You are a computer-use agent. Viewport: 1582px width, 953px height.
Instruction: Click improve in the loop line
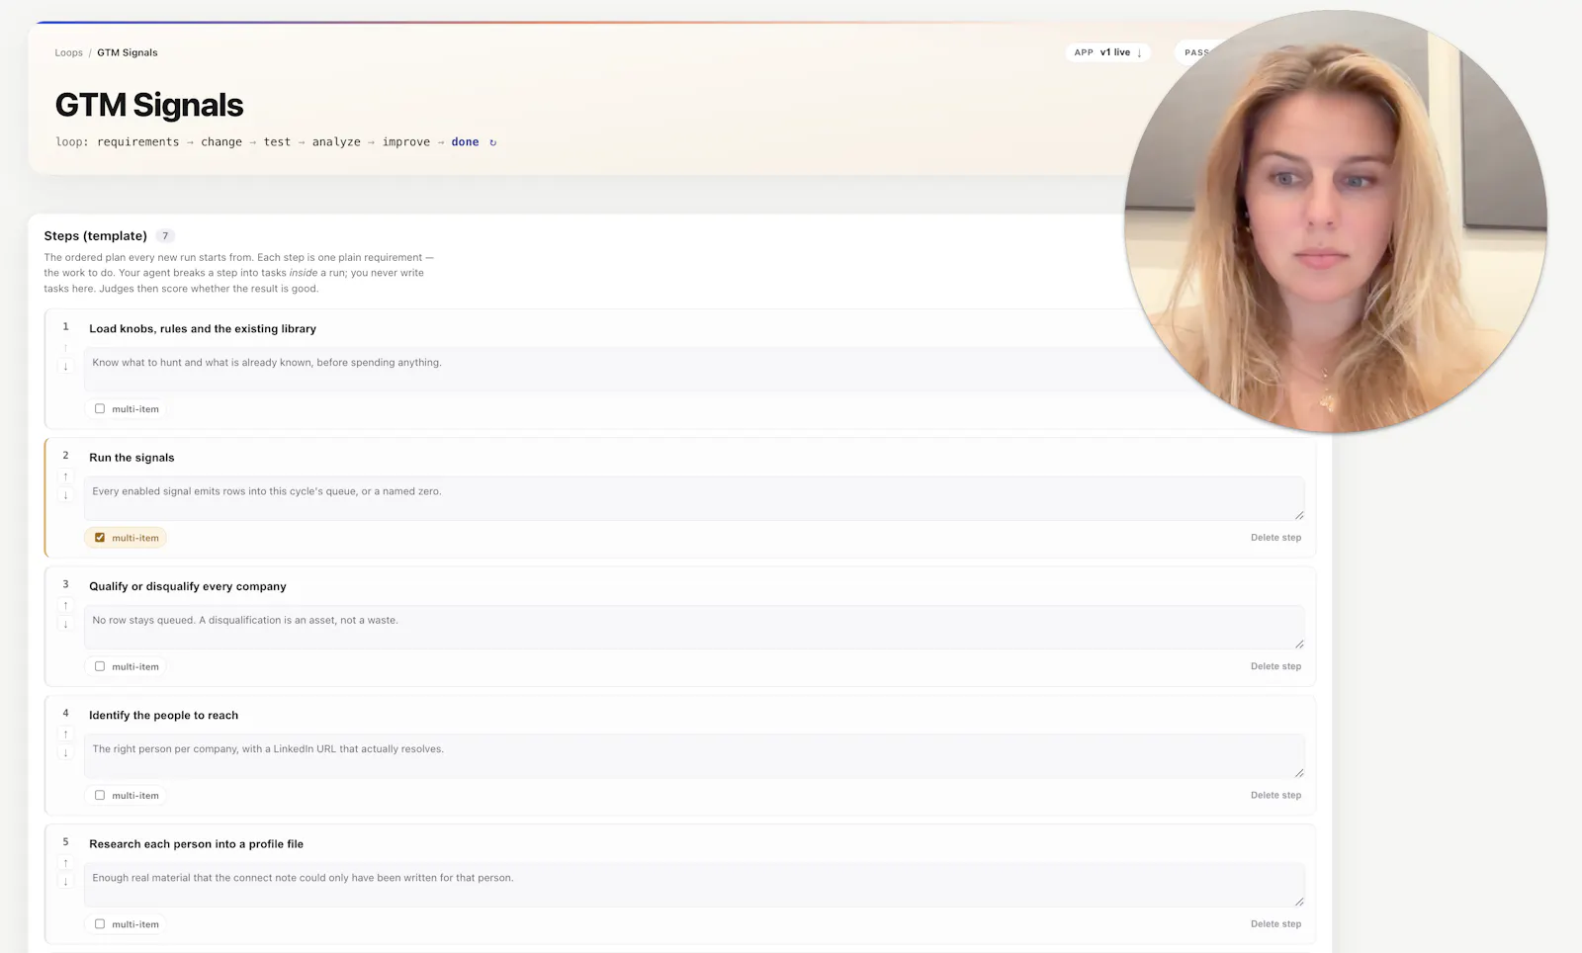(406, 142)
